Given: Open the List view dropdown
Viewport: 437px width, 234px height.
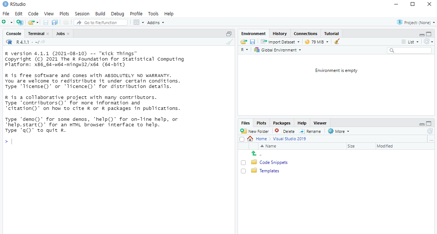Looking at the screenshot, I should (410, 42).
